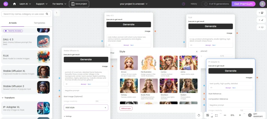Select the Comics style thumbnail
The width and height of the screenshot is (267, 119).
[x=169, y=63]
